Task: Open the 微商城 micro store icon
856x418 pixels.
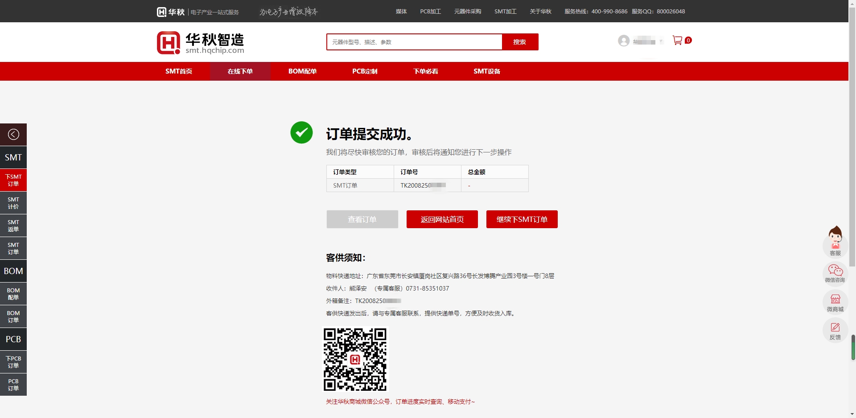Action: point(835,302)
